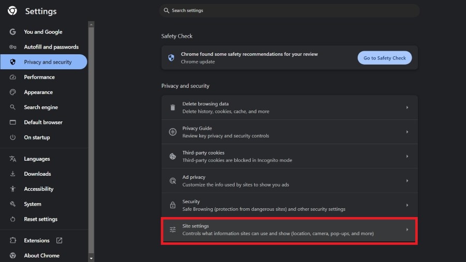This screenshot has width=466, height=262.
Task: Click sidebar scrollbar down arrow
Action: 91,258
